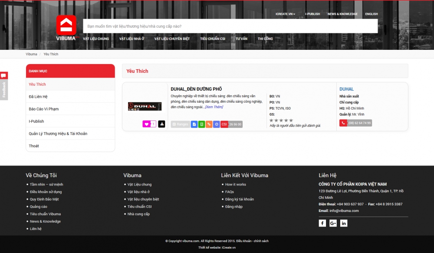Open VẬT LIỆU CHUYÊN BIỆT menu
434x253 pixels.
tap(172, 39)
